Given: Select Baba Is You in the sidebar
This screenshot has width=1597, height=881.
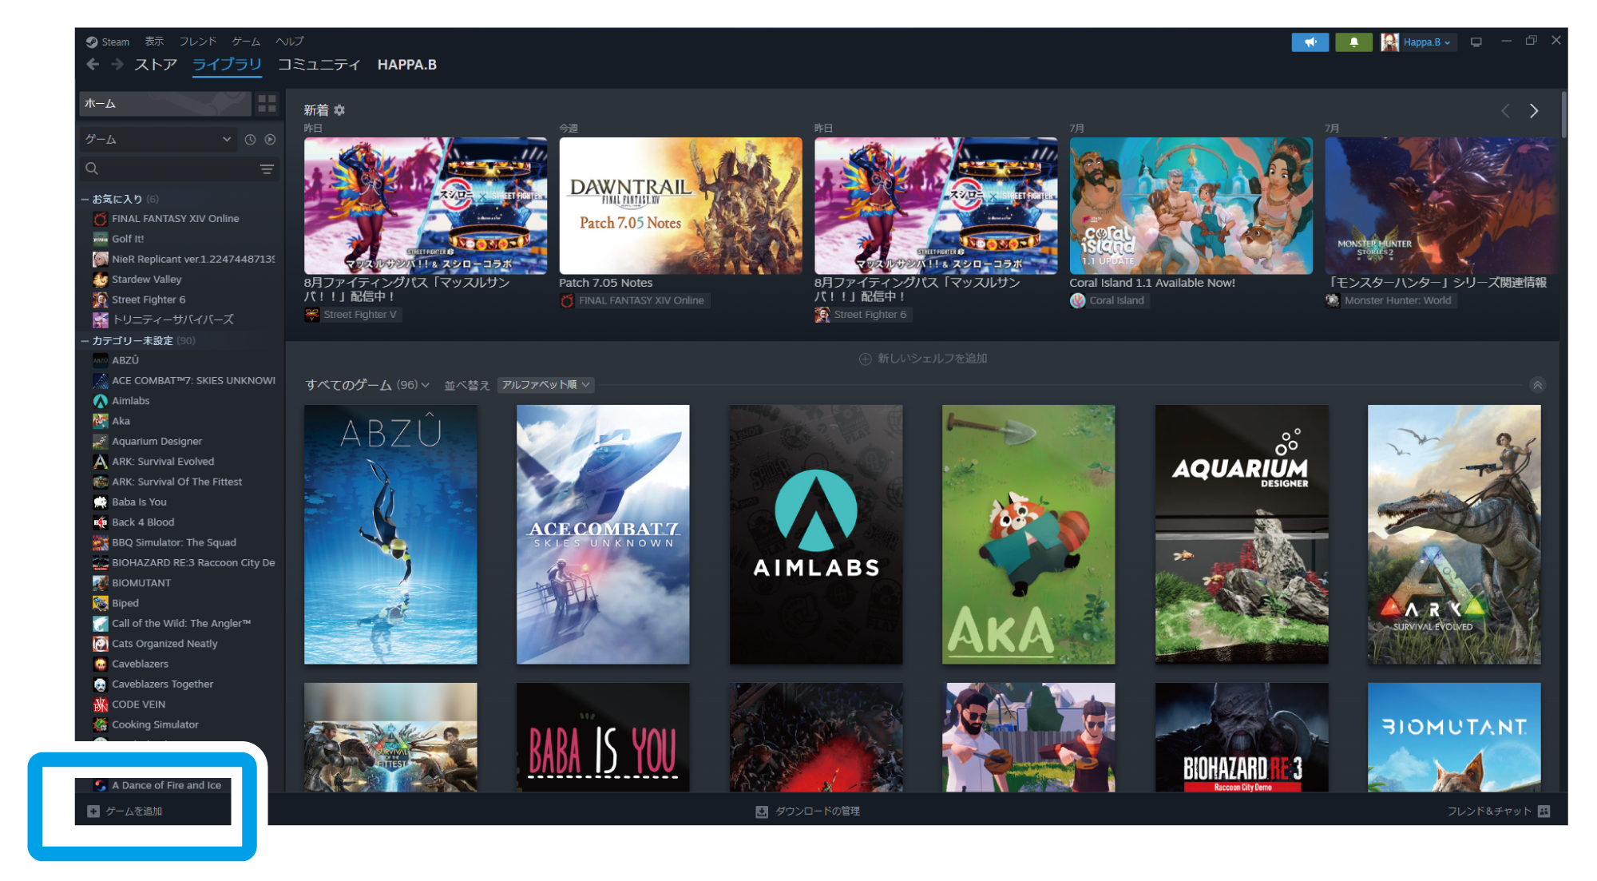Looking at the screenshot, I should coord(139,502).
